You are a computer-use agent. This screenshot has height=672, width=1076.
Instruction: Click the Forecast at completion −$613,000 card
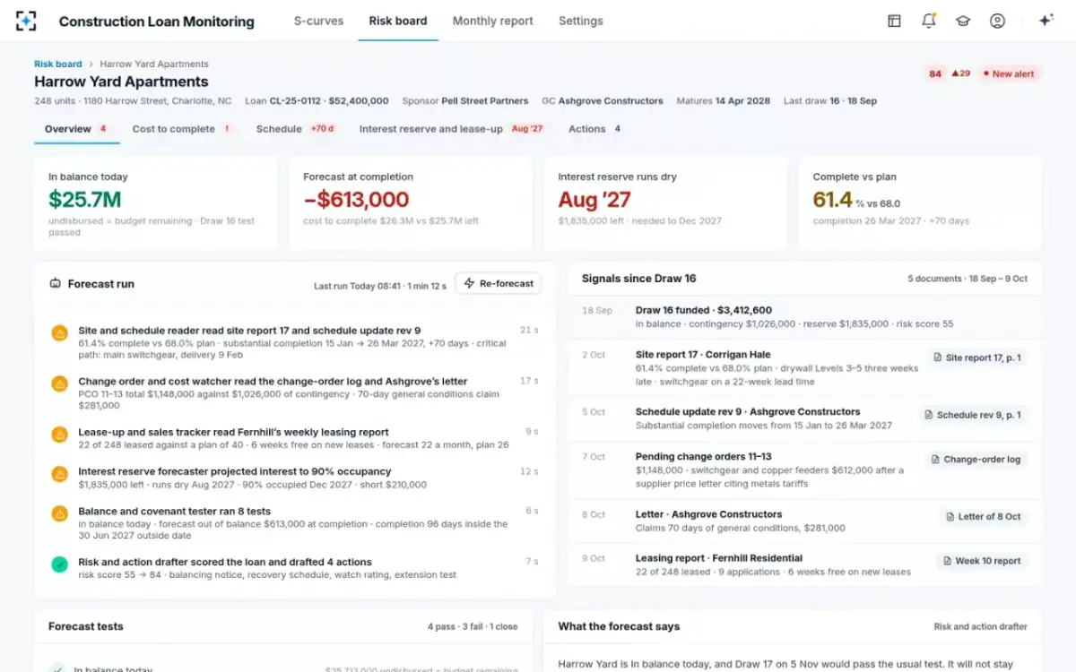pyautogui.click(x=411, y=203)
